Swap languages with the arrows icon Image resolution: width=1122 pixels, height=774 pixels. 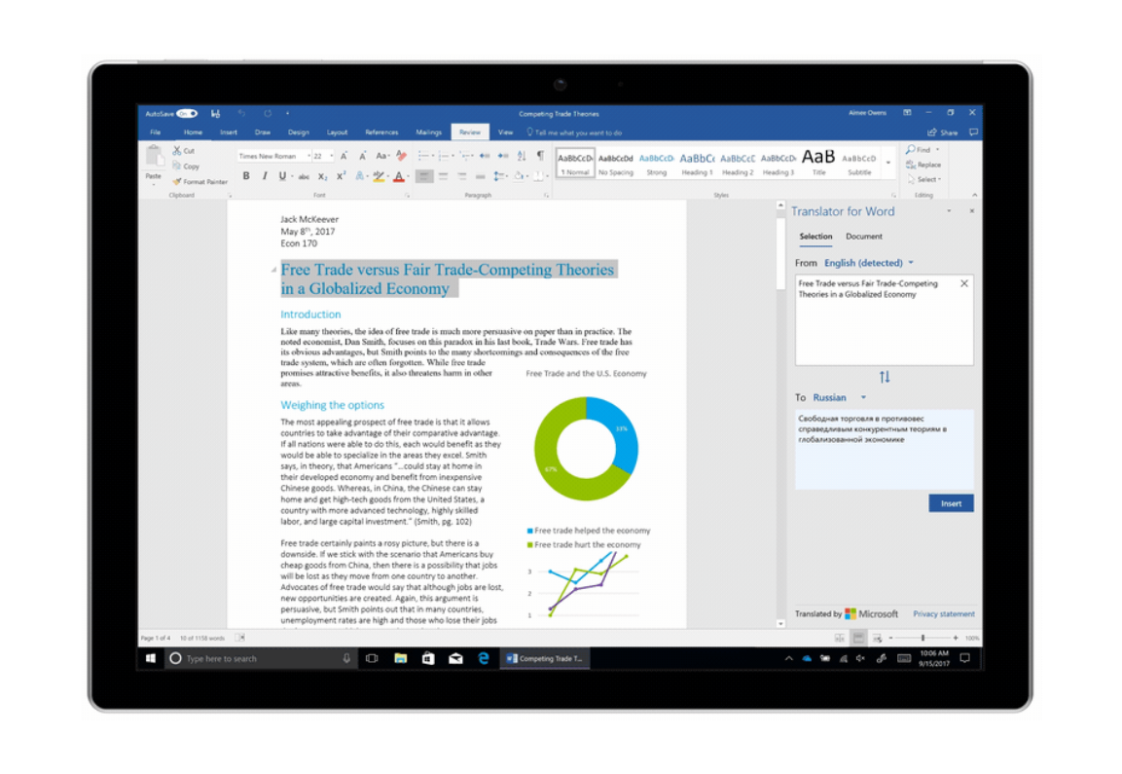pos(884,377)
